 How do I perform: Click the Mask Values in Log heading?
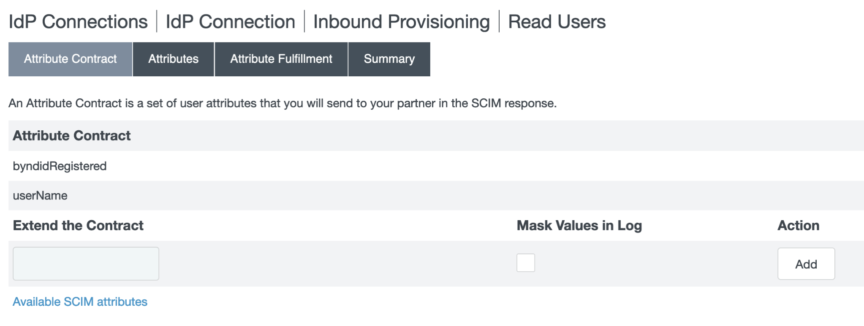[579, 226]
